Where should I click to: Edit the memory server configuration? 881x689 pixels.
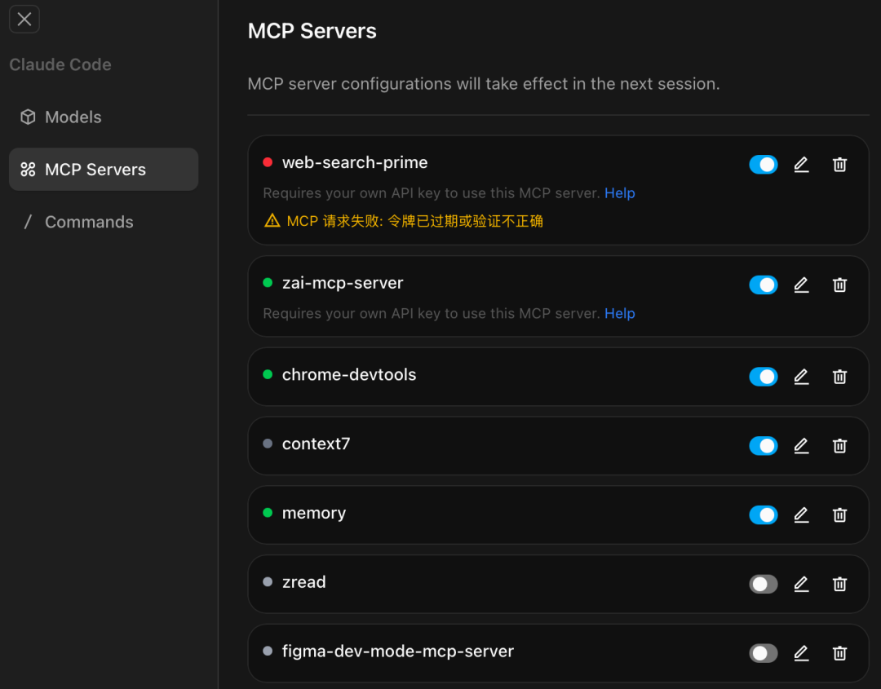tap(801, 515)
